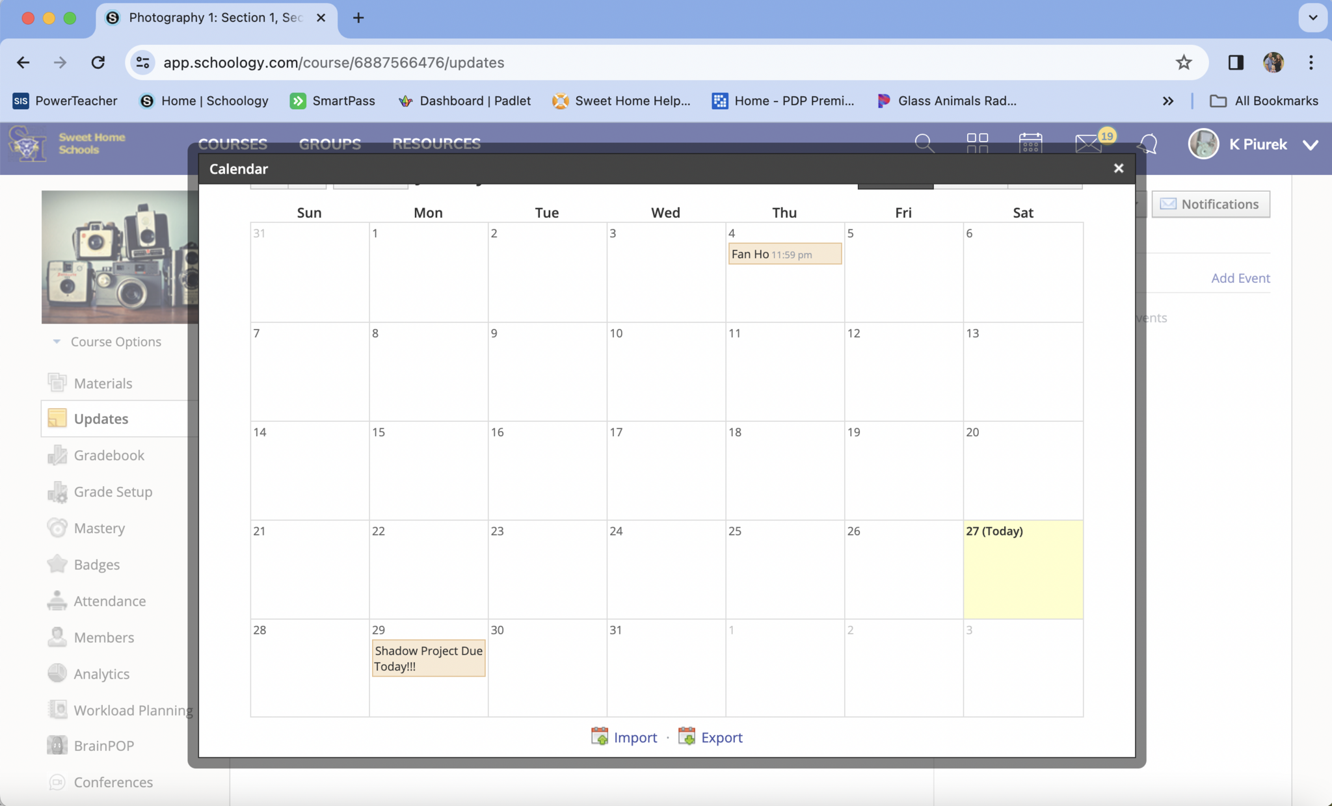This screenshot has width=1332, height=806.
Task: Go to Grade Setup
Action: 113,491
